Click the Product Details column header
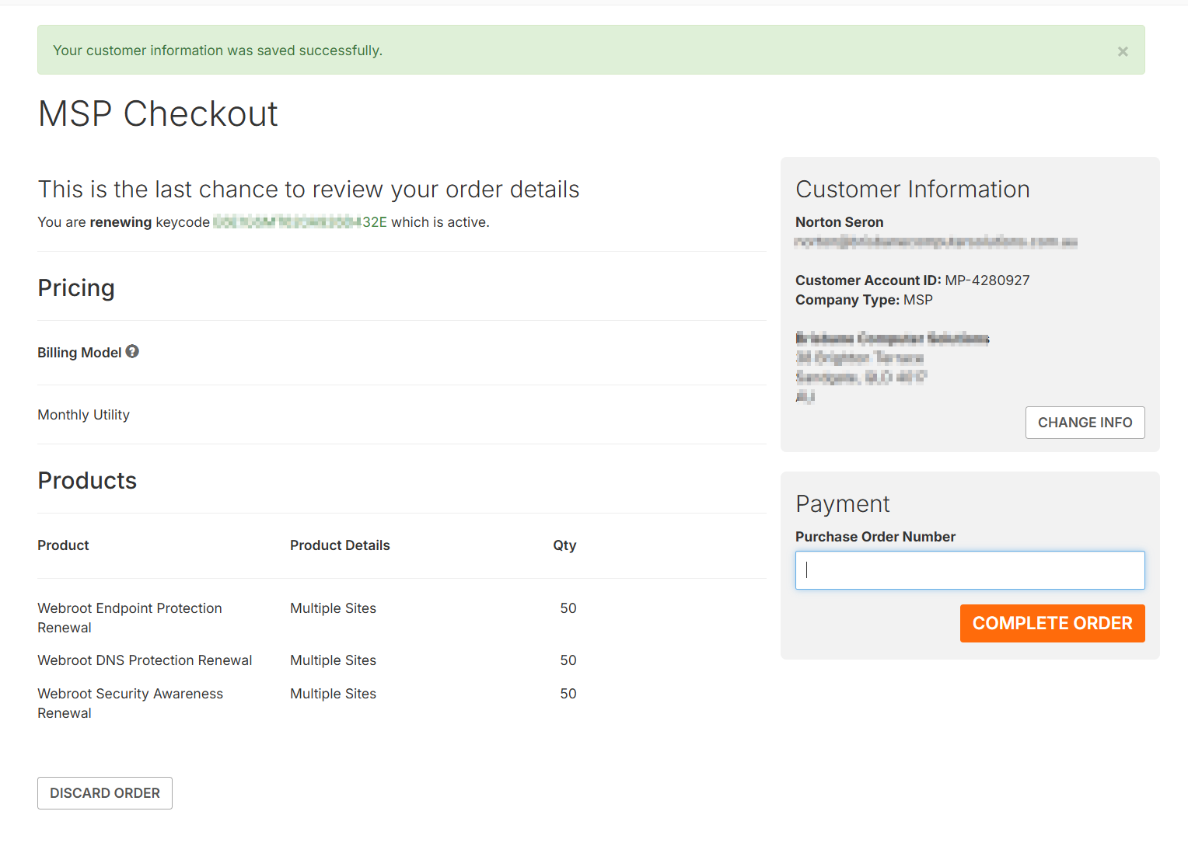Screen dimensions: 1188x853 (x=340, y=545)
